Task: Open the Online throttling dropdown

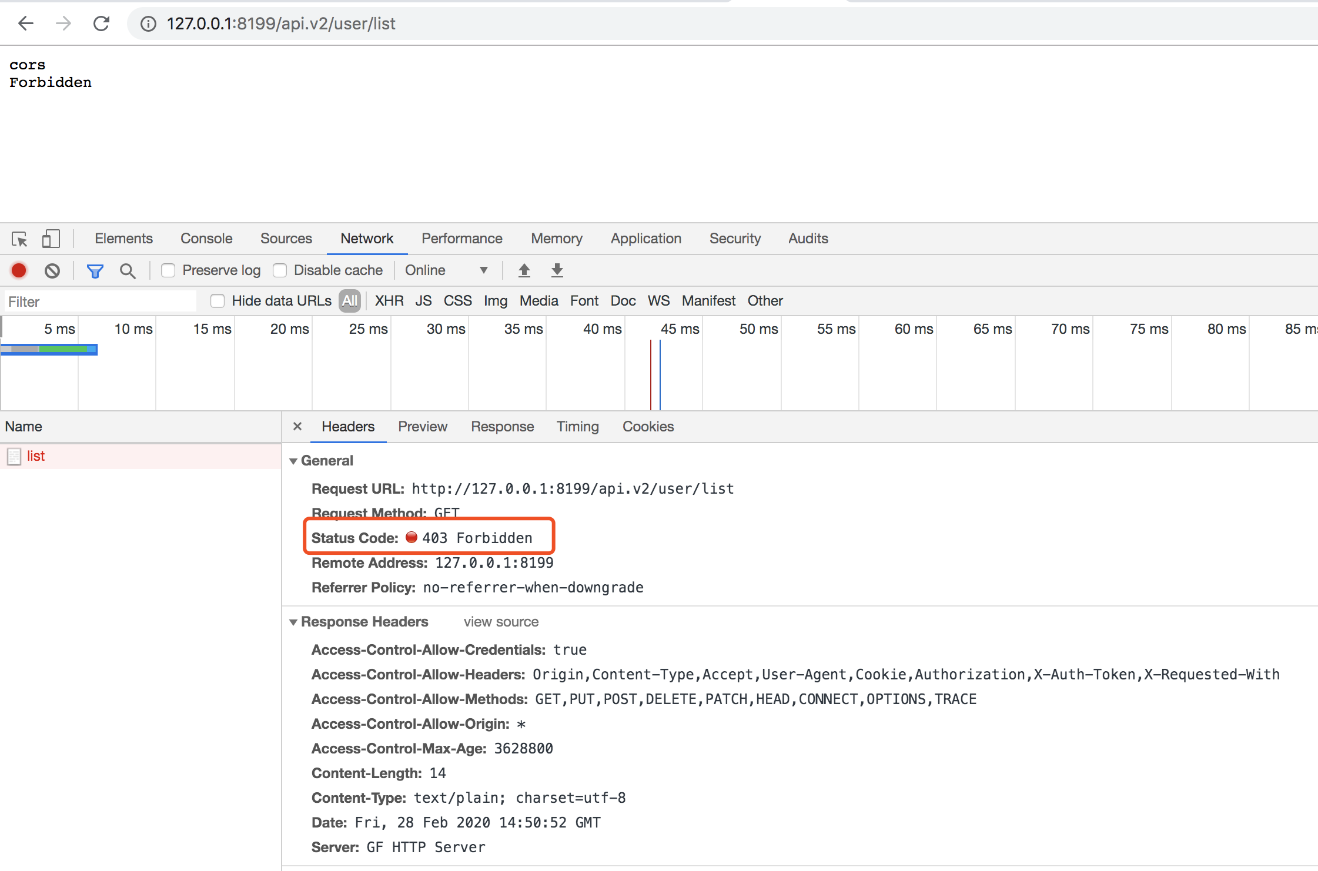Action: click(x=446, y=270)
